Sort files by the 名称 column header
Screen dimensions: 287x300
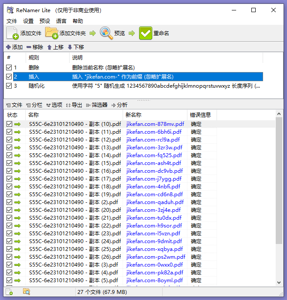(74, 115)
